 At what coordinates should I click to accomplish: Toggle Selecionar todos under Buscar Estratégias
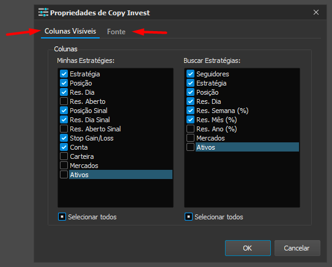coord(188,217)
